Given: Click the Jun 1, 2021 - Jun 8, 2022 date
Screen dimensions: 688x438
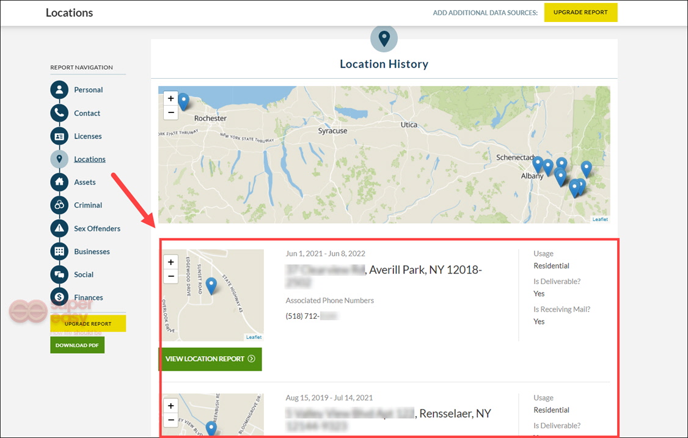Looking at the screenshot, I should (x=325, y=254).
